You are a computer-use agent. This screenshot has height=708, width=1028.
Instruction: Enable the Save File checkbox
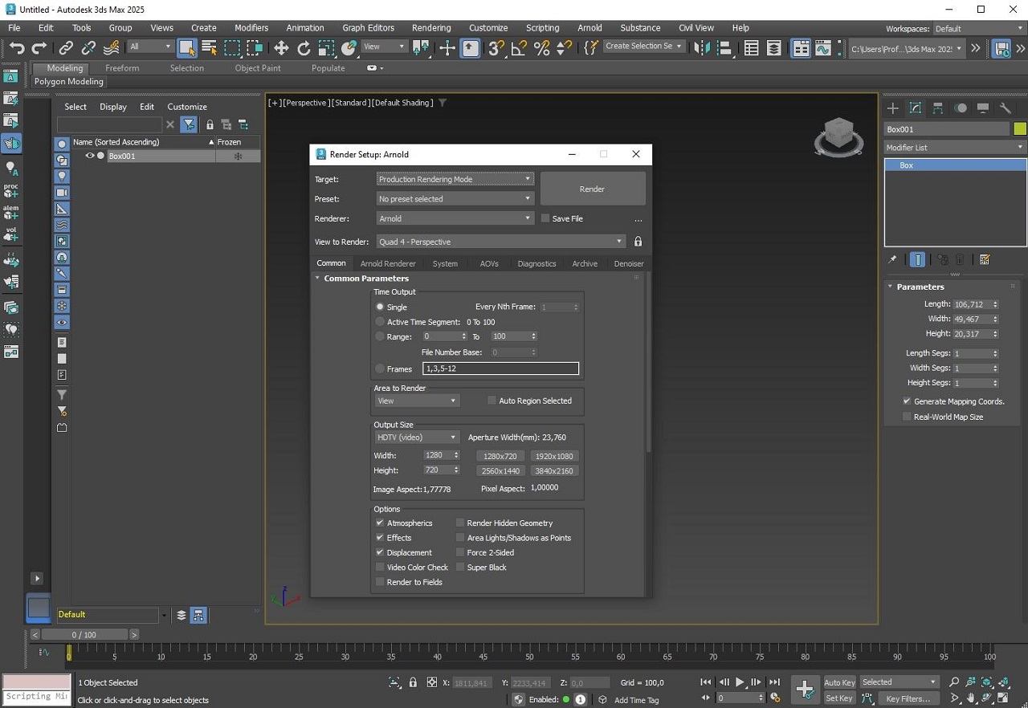tap(545, 218)
